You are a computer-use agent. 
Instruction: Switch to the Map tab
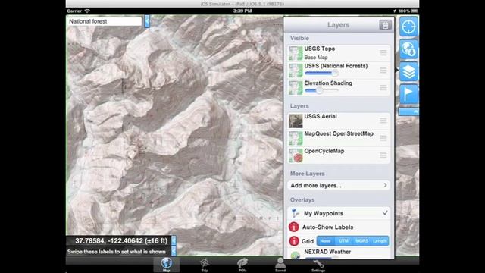pos(167,265)
